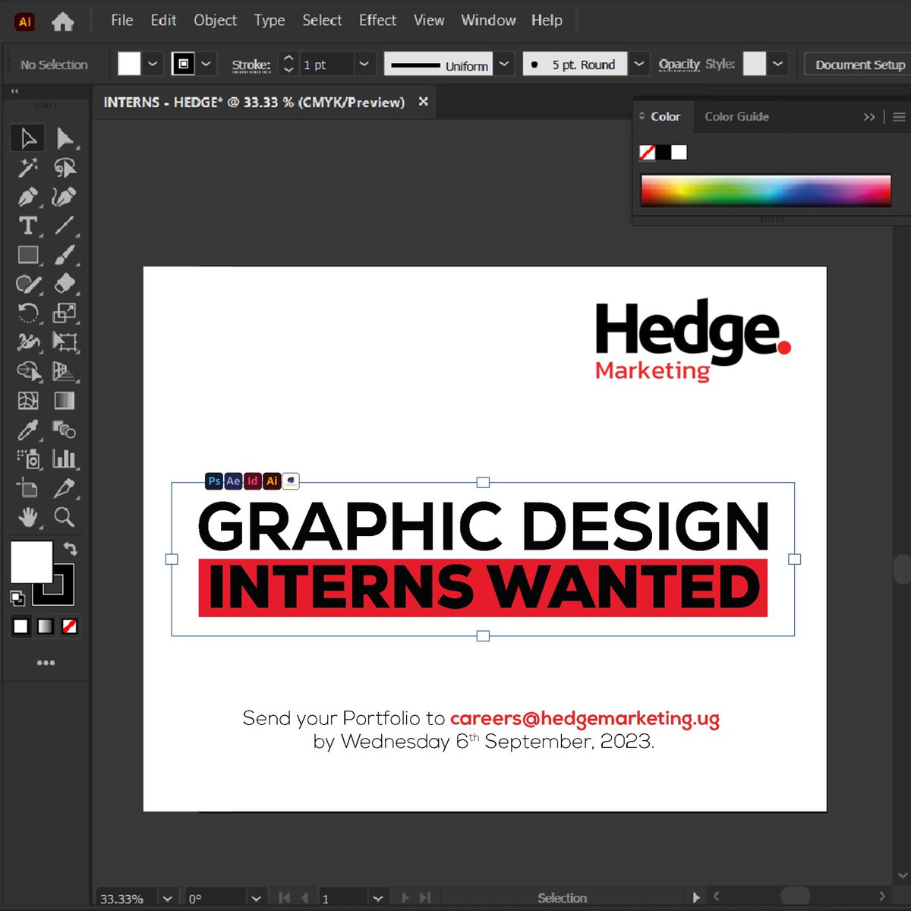The width and height of the screenshot is (911, 911).
Task: Select the Selection tool arrow
Action: pyautogui.click(x=28, y=138)
